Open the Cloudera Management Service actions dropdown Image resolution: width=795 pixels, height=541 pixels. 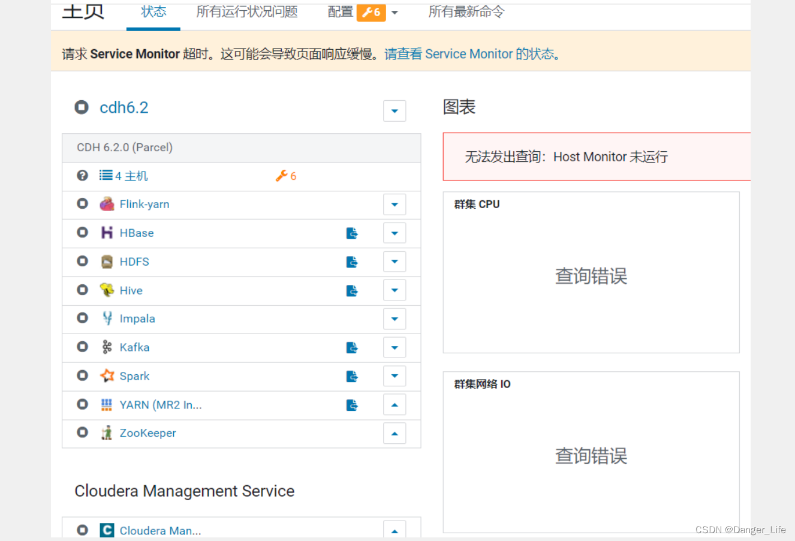(x=395, y=530)
